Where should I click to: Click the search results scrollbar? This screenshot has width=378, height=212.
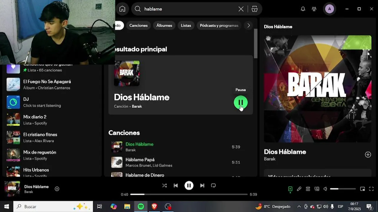[x=256, y=44]
